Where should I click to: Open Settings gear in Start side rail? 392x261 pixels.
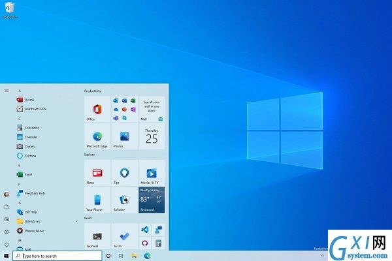click(x=7, y=232)
